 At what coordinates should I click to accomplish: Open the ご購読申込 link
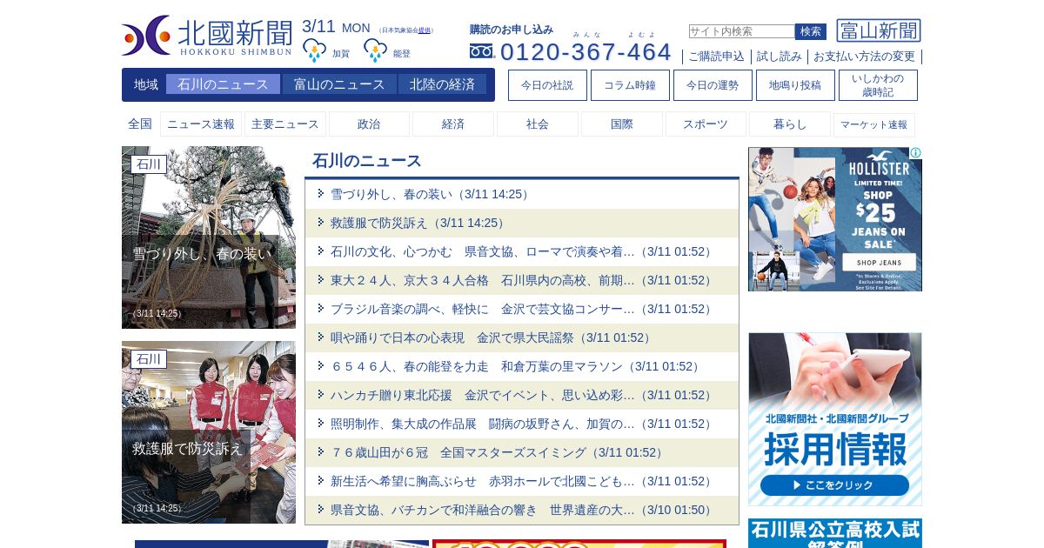pyautogui.click(x=717, y=57)
